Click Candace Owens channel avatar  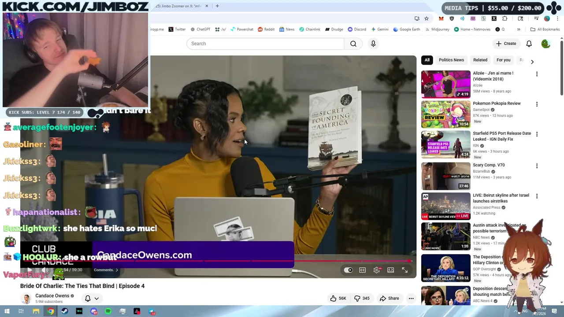26,299
